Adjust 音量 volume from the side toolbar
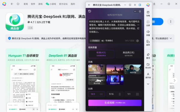The width and height of the screenshot is (180, 112). [148, 33]
